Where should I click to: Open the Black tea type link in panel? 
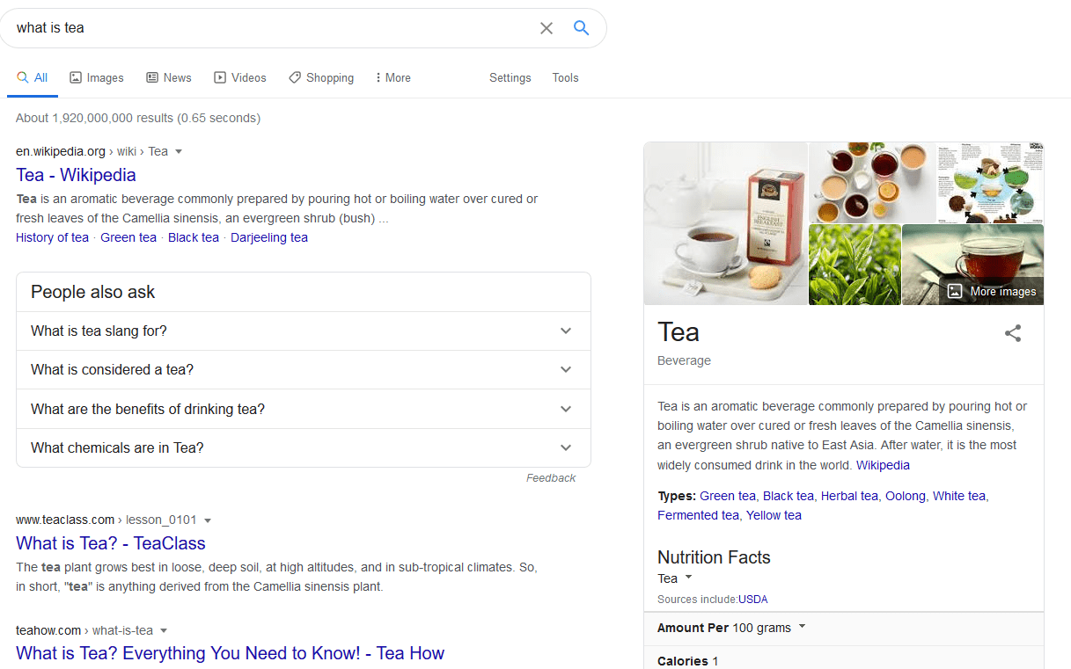coord(789,496)
